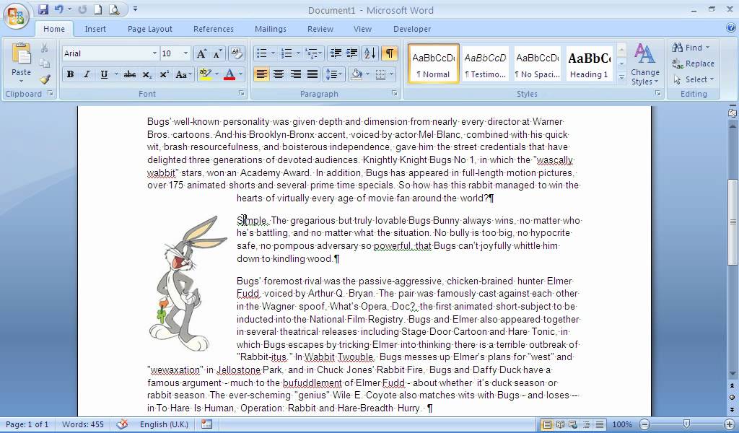Switch to the References tab
This screenshot has width=739, height=433.
coord(214,29)
